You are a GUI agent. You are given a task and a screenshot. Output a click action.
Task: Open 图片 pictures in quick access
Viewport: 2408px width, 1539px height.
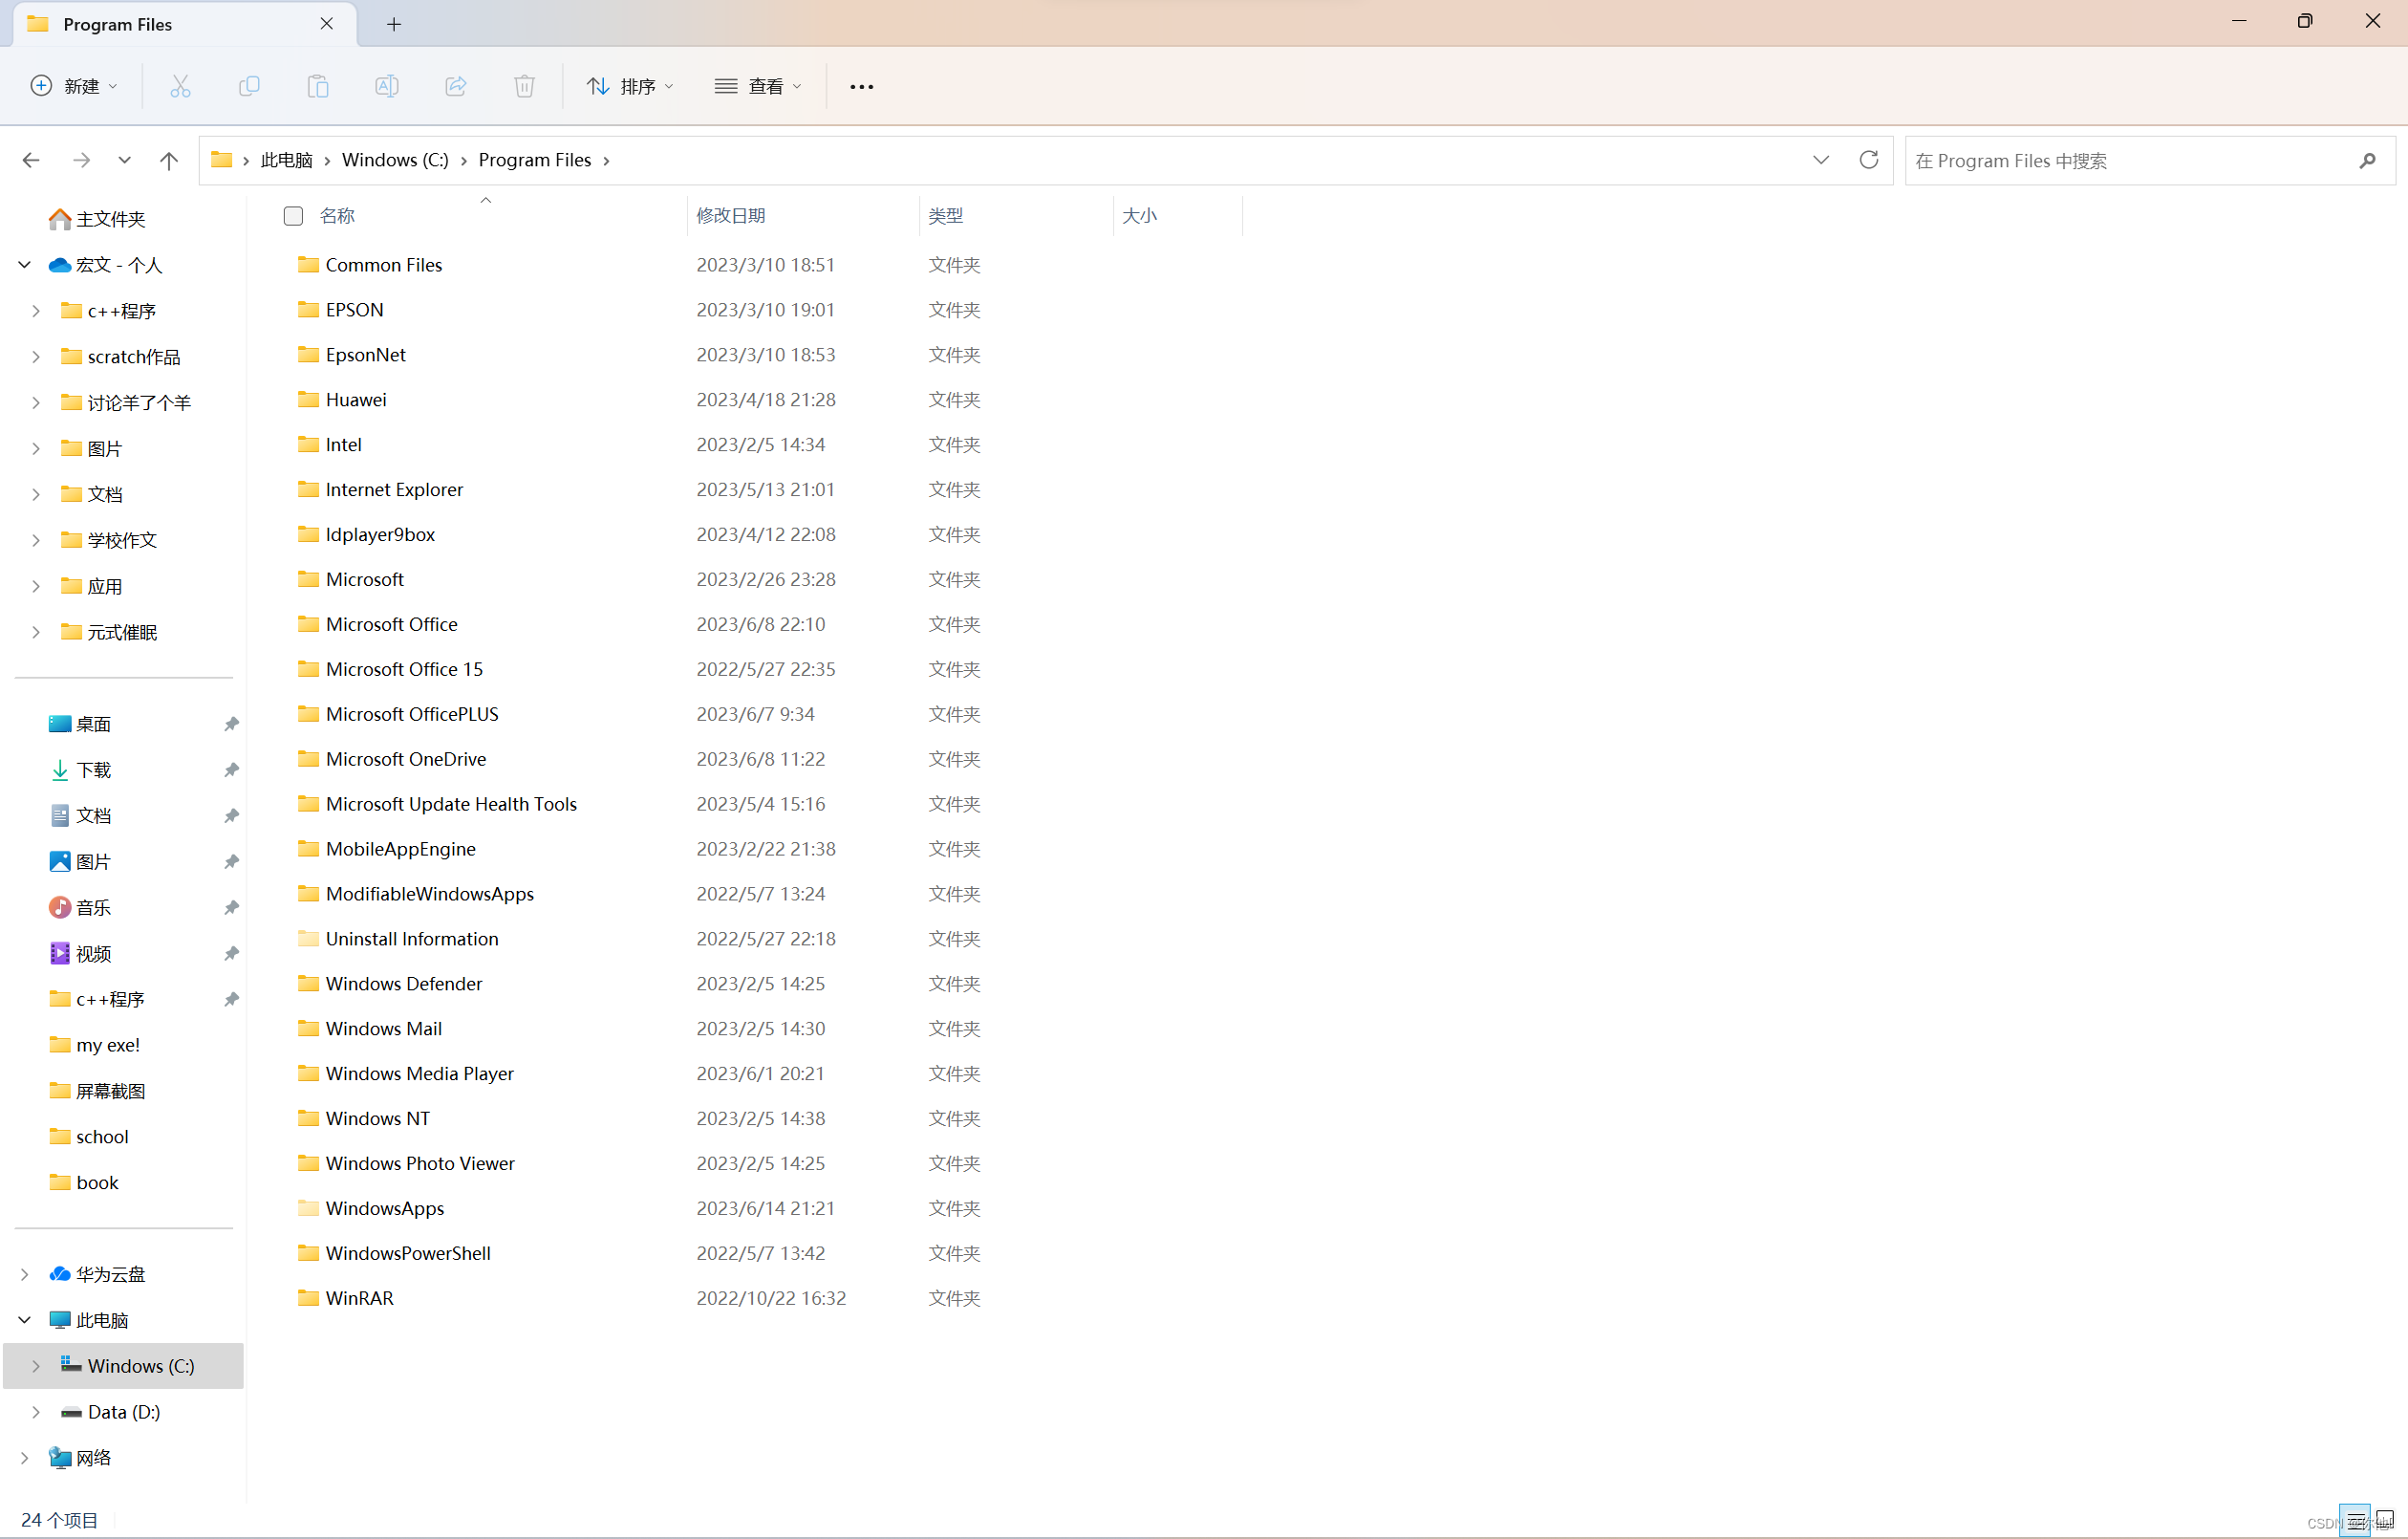pyautogui.click(x=80, y=861)
